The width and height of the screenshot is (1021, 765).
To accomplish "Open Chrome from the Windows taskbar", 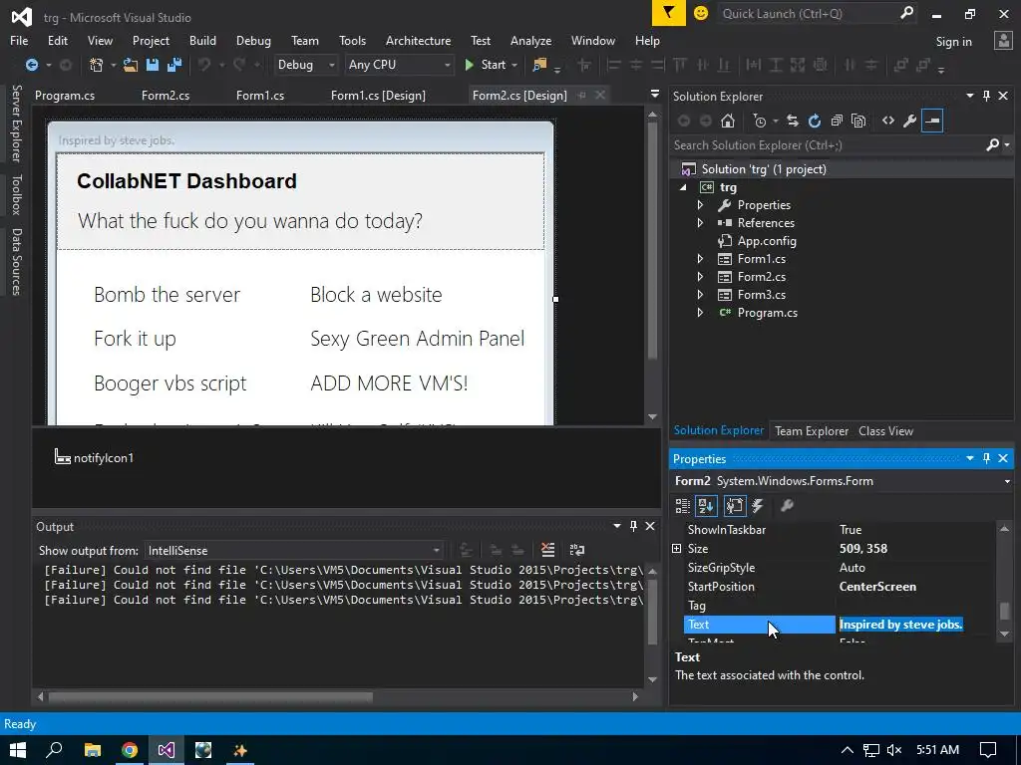I will pos(130,750).
